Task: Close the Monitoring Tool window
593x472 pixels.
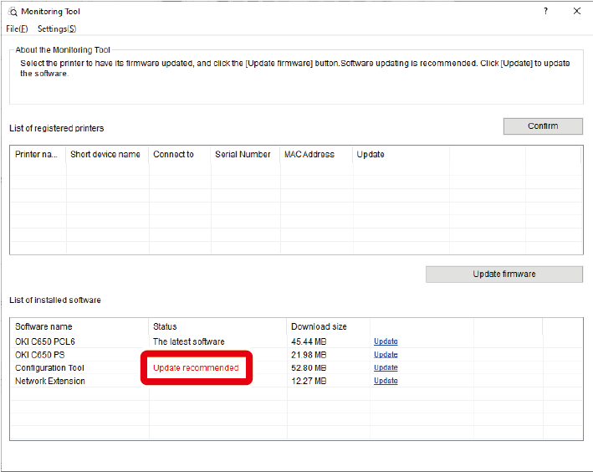Action: (576, 12)
